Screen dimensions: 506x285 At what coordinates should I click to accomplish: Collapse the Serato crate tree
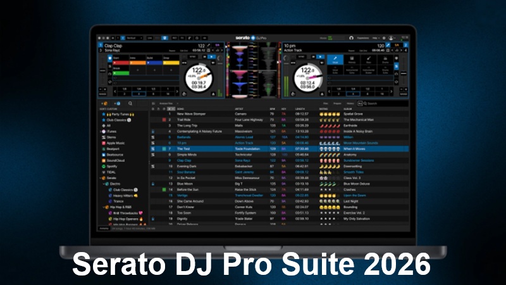point(101,178)
